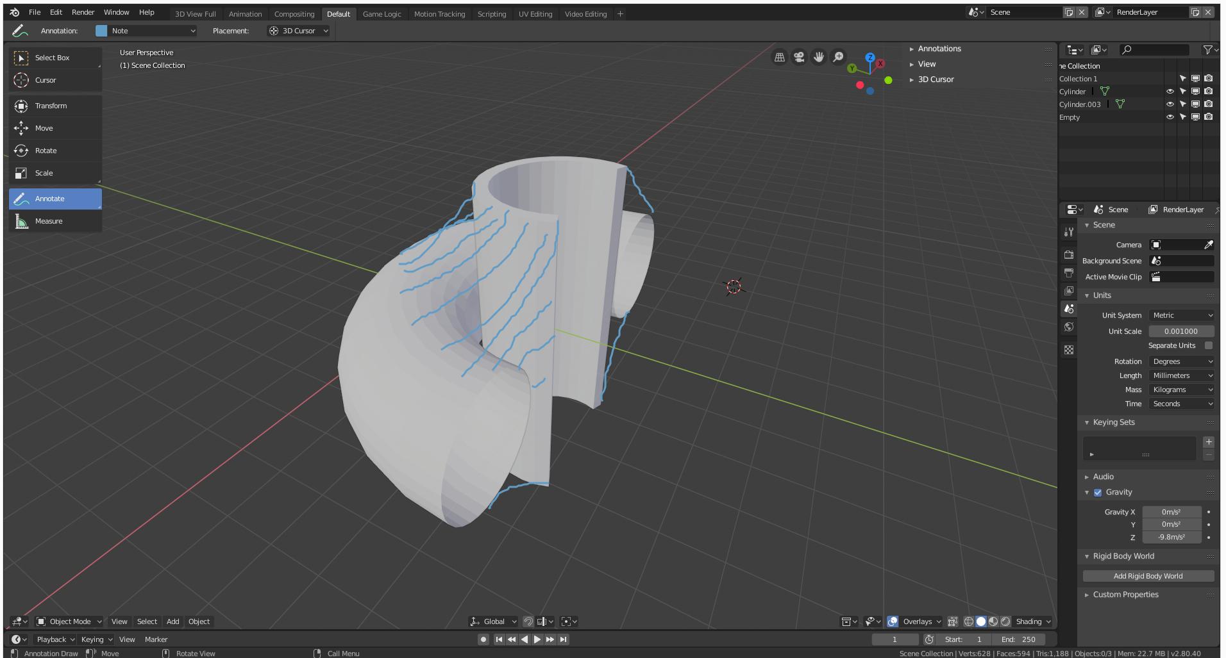Image resolution: width=1226 pixels, height=658 pixels.
Task: Choose the Measure tool
Action: (55, 221)
